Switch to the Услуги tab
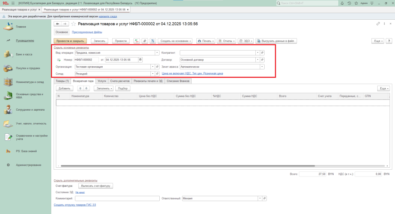Viewport: 395px width, 214px height. coord(102,81)
